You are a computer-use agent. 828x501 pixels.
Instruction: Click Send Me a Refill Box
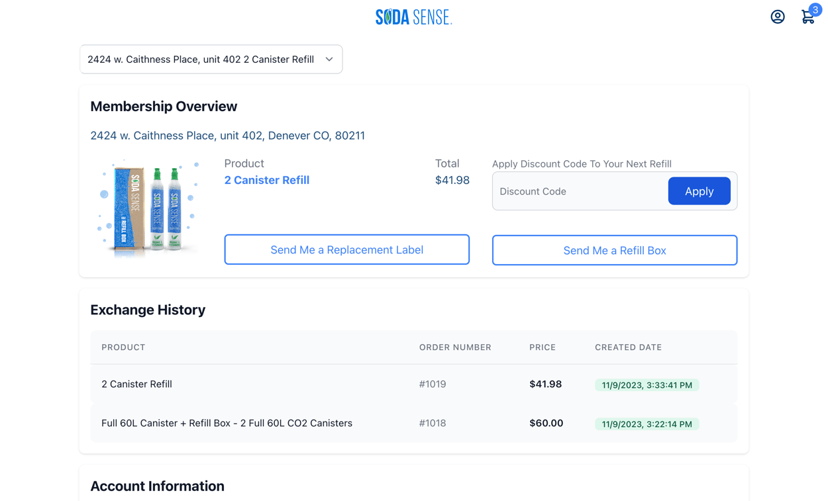[x=614, y=250]
